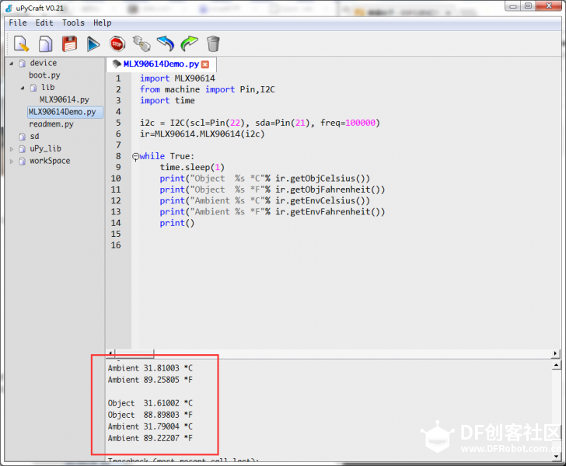Click console scrollbar up arrow
This screenshot has height=466, width=566.
(556, 365)
